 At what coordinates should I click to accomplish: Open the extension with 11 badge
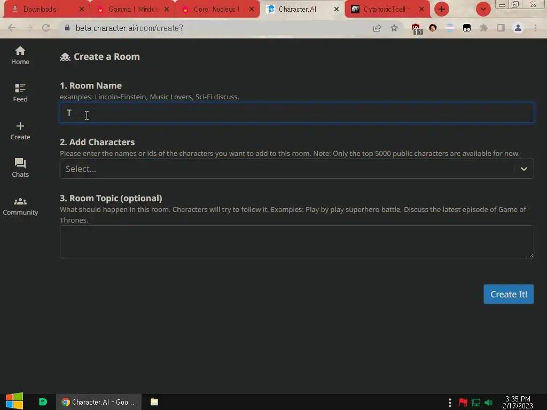pos(416,29)
